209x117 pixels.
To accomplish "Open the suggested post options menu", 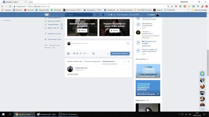I will click(x=128, y=68).
